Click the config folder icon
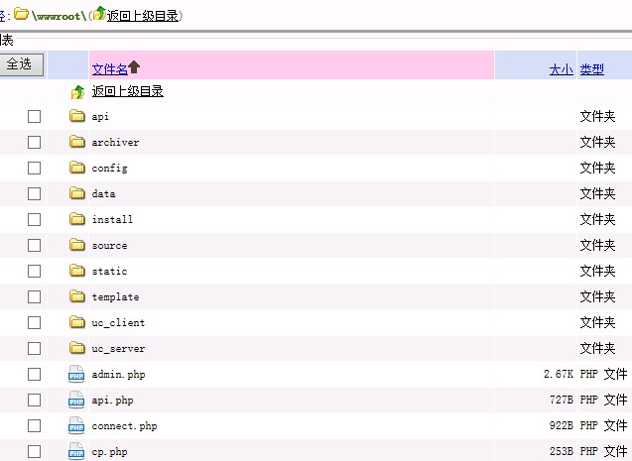Screen dimensions: 632x461 (x=77, y=168)
